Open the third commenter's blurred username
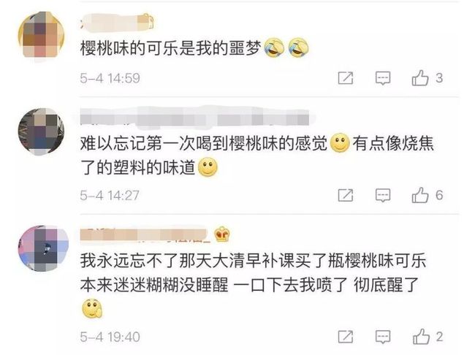The width and height of the screenshot is (475, 355). [145, 235]
